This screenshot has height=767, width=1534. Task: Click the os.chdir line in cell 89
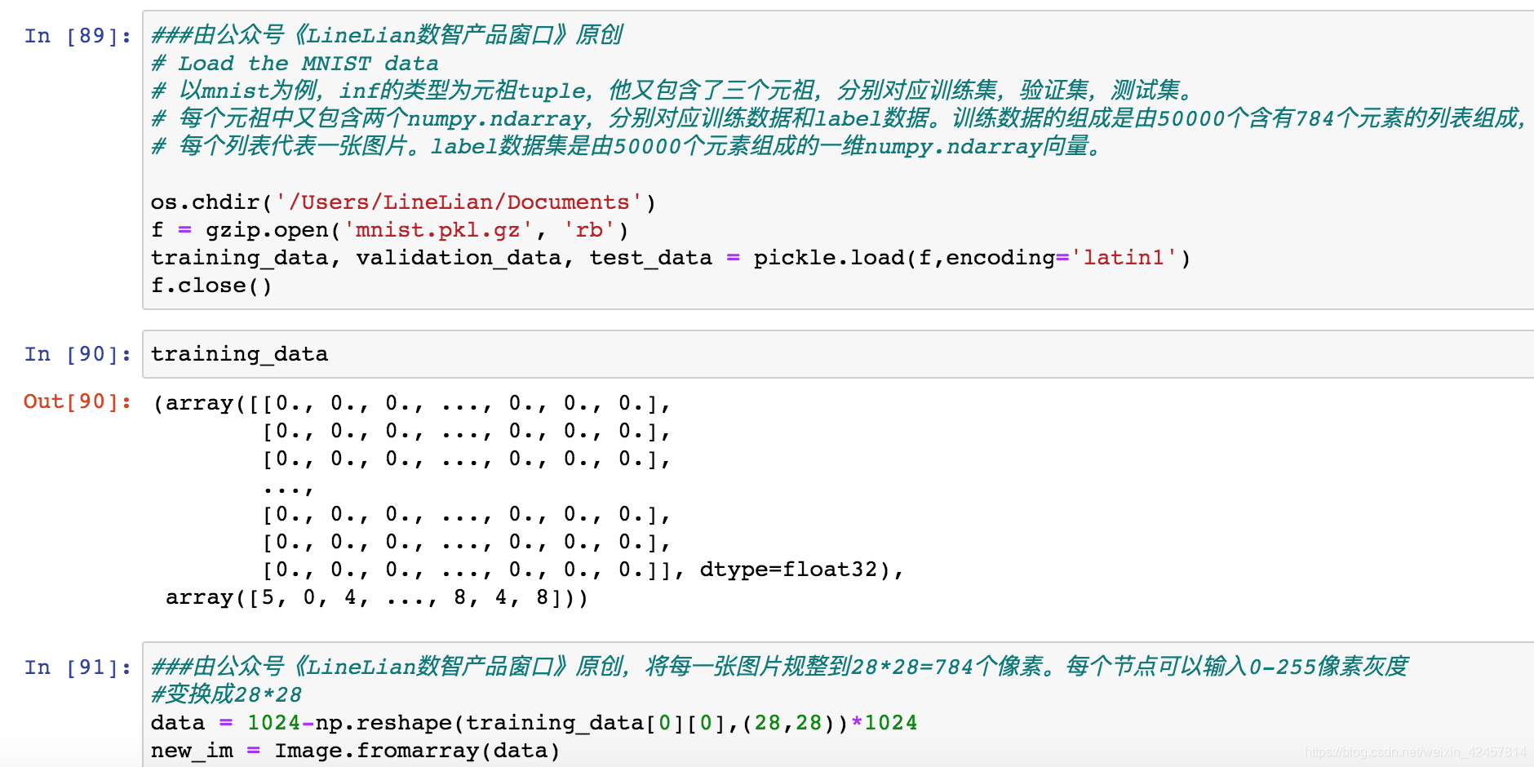coord(404,202)
